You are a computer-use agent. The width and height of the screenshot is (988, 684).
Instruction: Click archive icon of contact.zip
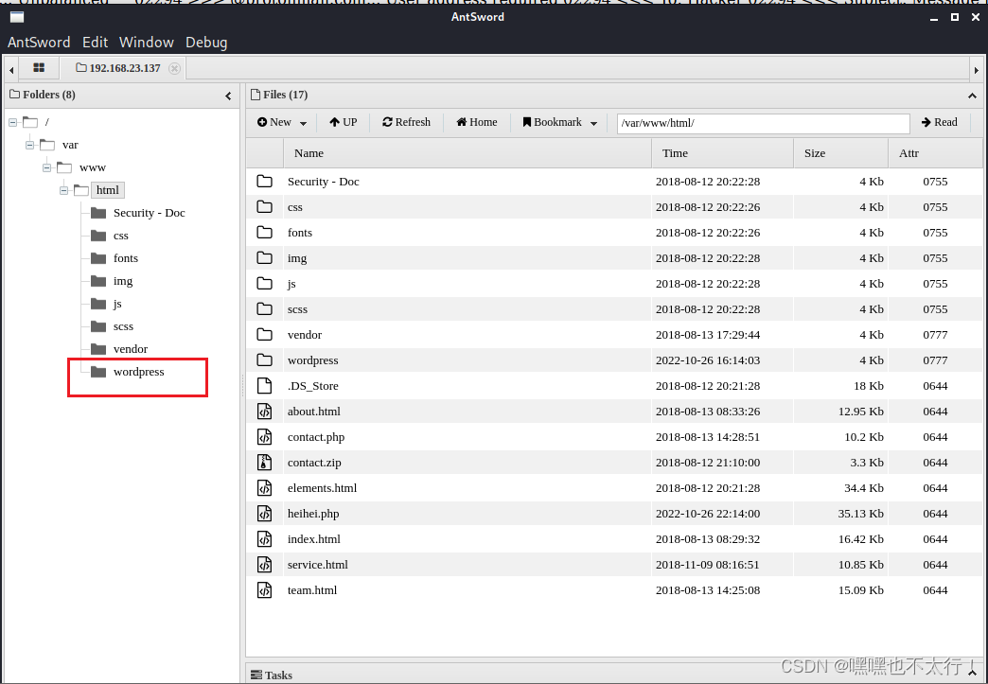[265, 463]
